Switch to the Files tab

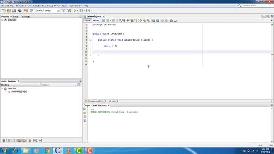(15, 17)
